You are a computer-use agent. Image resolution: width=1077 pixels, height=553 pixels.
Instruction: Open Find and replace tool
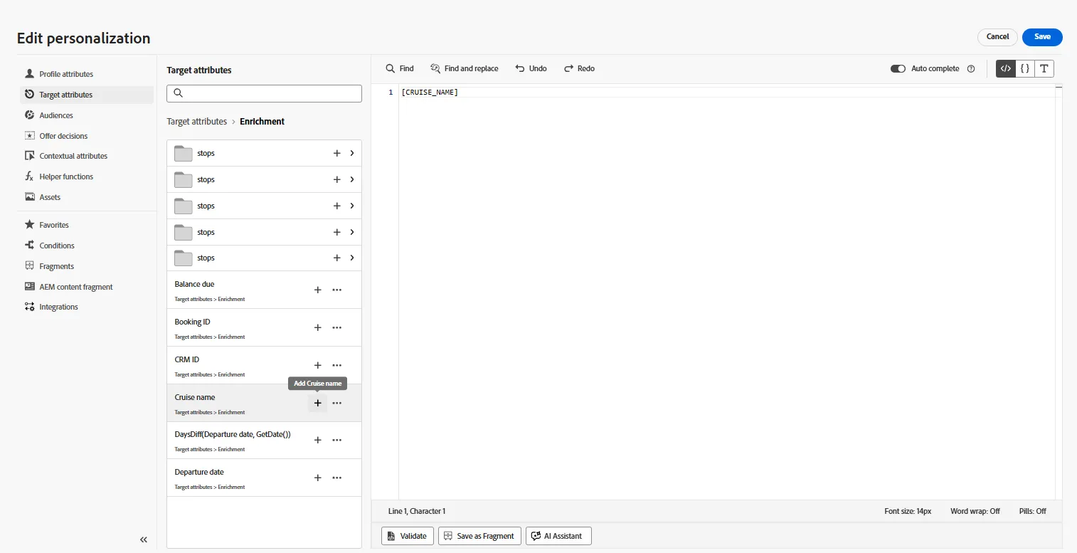pos(465,68)
